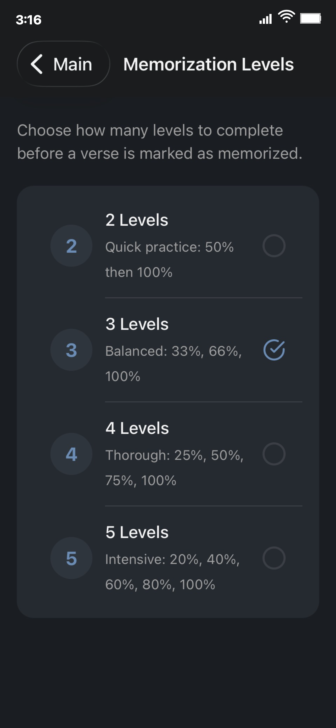Tap the back chevron icon
This screenshot has height=728, width=336.
tap(37, 64)
